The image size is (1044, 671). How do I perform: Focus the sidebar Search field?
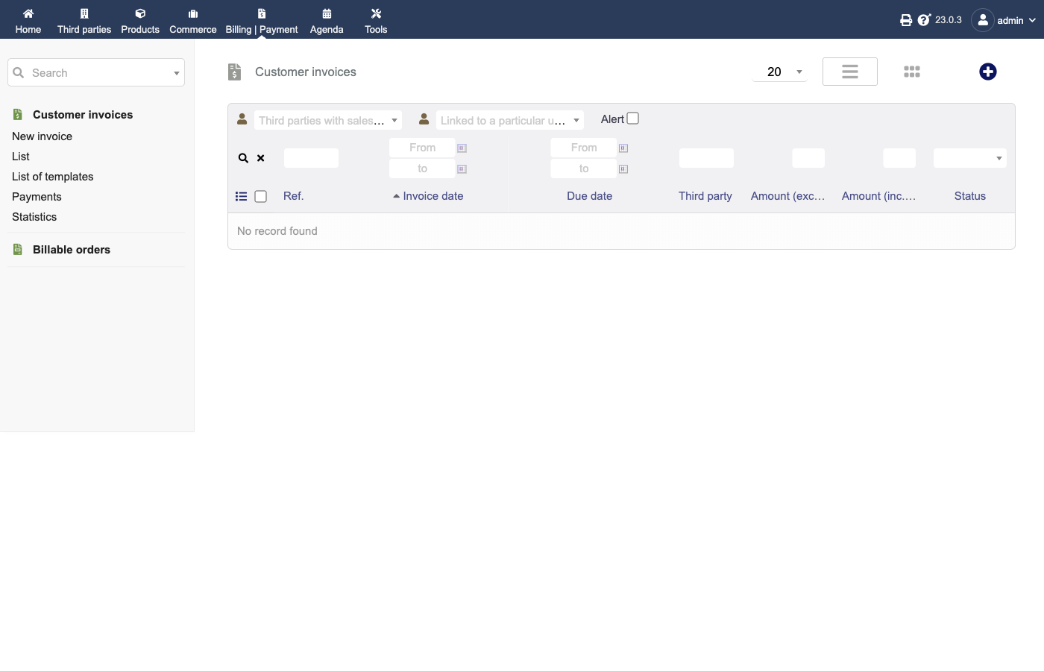coord(96,73)
